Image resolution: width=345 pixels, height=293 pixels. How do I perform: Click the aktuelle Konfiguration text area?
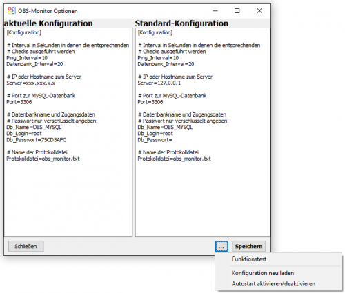coord(68,132)
